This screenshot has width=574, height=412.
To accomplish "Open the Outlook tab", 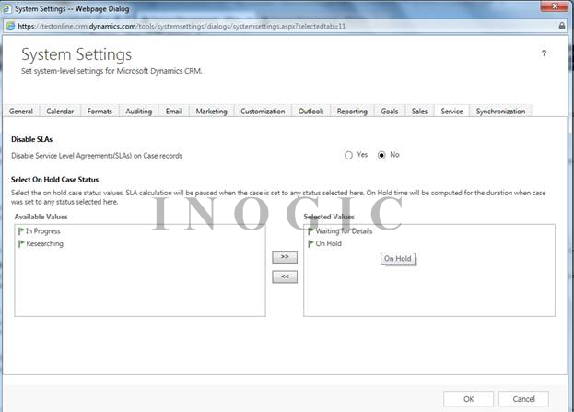I will (x=310, y=111).
